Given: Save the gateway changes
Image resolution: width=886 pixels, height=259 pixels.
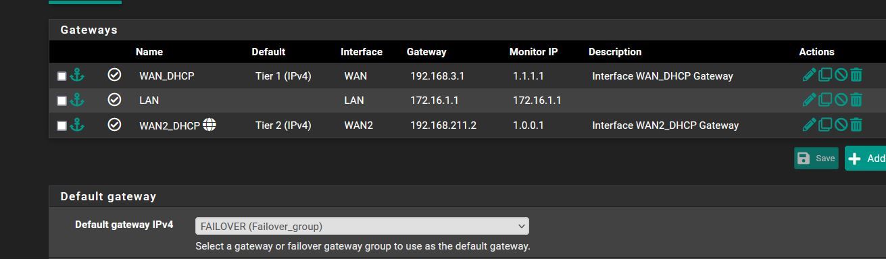Looking at the screenshot, I should (816, 158).
